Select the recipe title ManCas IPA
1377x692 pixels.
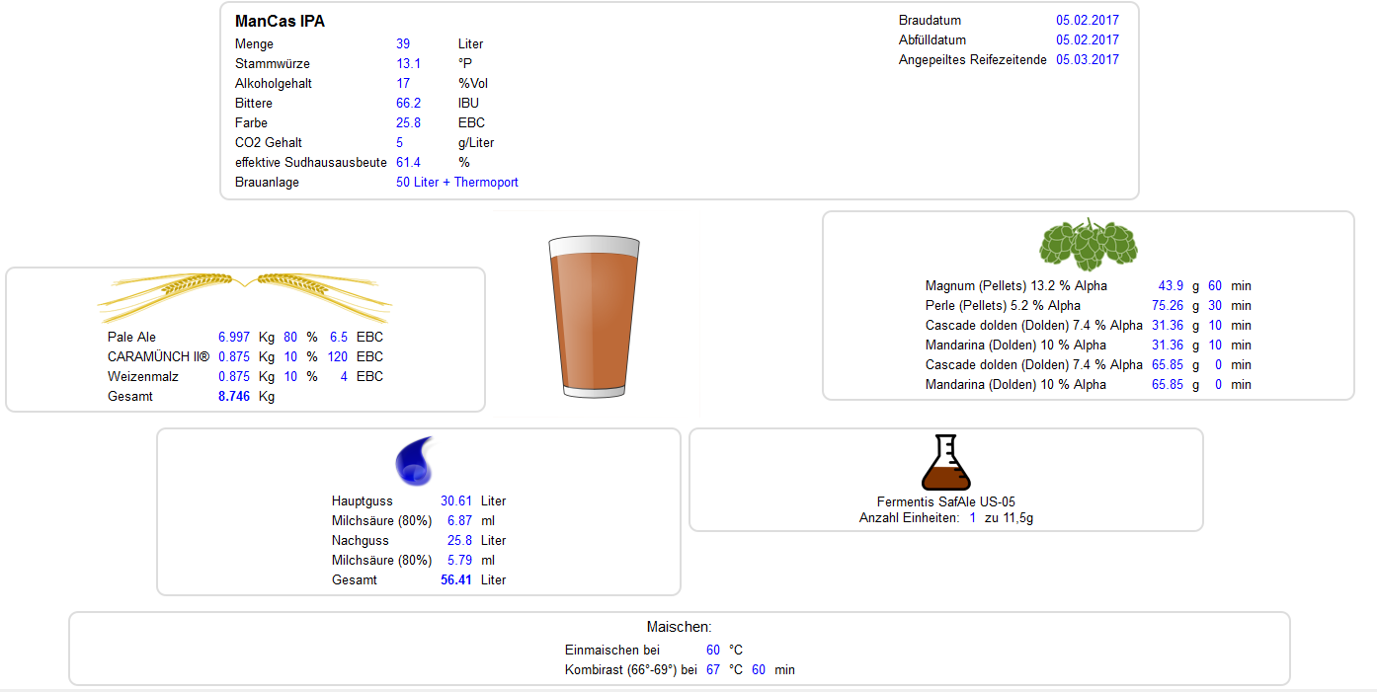pos(280,21)
